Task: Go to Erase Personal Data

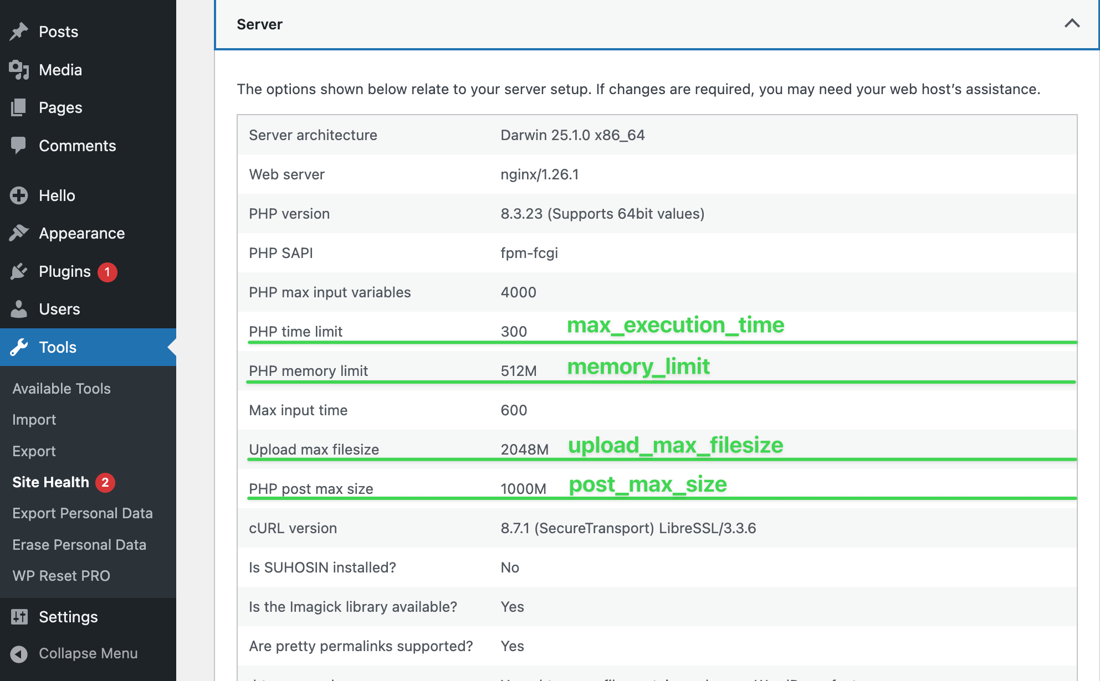Action: click(79, 545)
